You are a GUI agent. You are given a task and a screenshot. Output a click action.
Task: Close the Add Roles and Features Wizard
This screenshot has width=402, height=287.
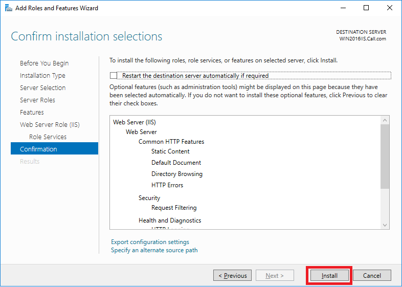click(389, 8)
